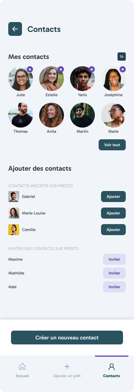This screenshot has width=134, height=392.
Task: Click Créer un nouveau contact
Action: 67,338
